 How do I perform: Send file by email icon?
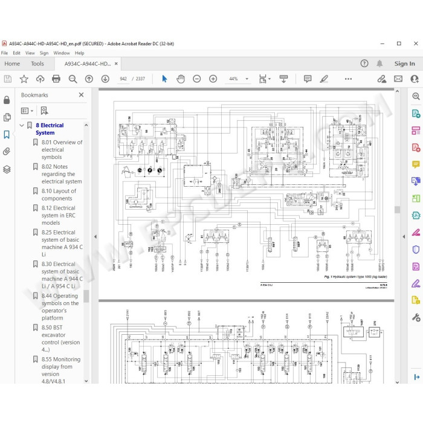[398, 79]
